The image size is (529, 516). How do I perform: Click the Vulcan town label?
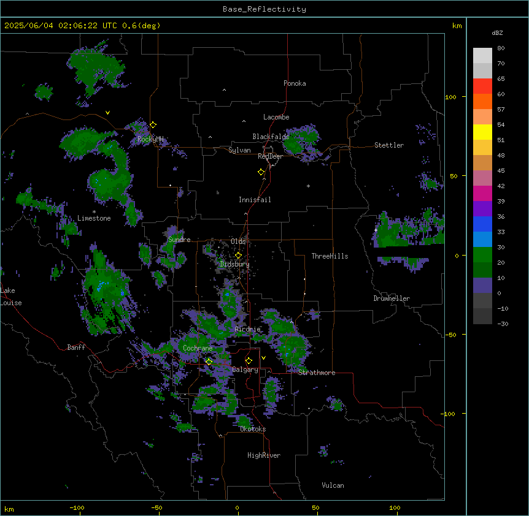click(x=333, y=485)
